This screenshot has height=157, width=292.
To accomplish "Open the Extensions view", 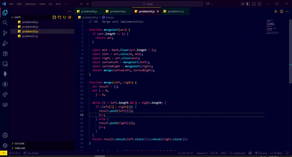I will point(5,54).
